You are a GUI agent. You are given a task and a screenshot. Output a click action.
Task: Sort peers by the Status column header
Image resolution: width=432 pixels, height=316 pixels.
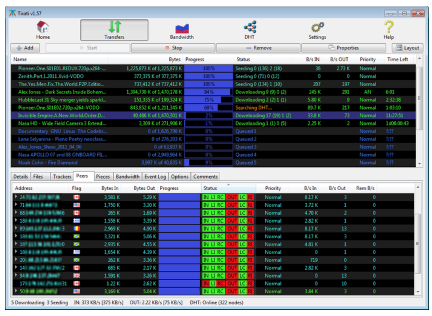coord(229,188)
